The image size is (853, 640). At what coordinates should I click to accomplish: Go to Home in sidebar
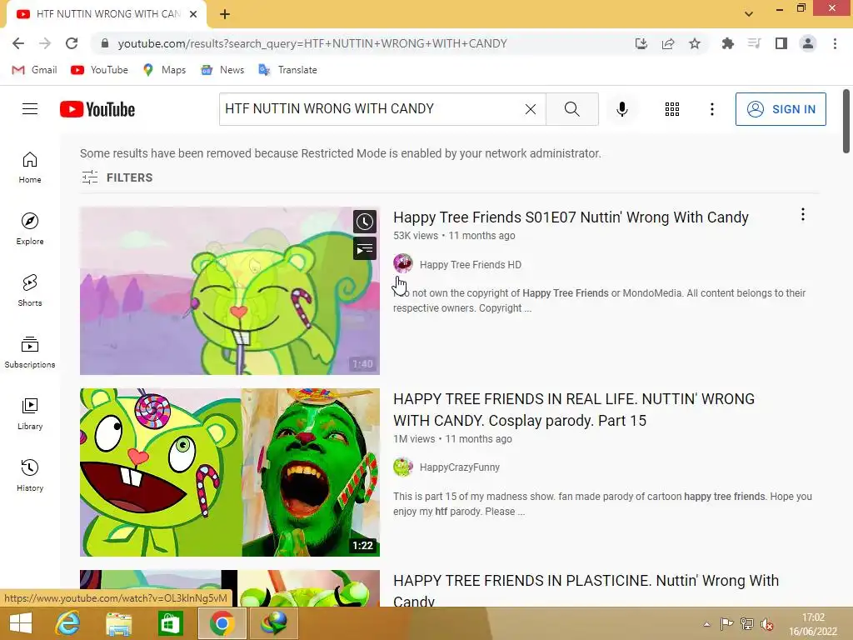(x=30, y=167)
